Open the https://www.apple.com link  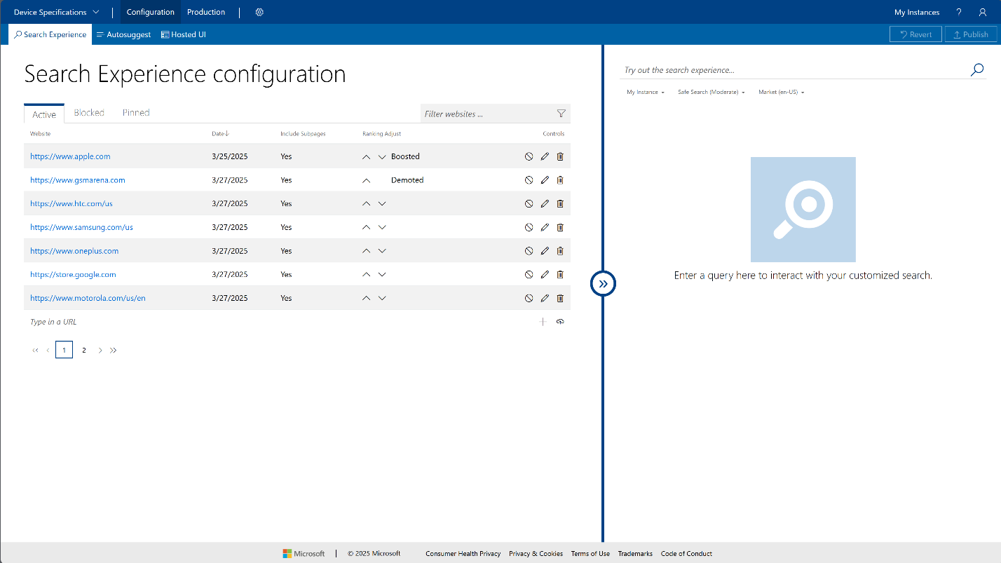[x=70, y=156]
